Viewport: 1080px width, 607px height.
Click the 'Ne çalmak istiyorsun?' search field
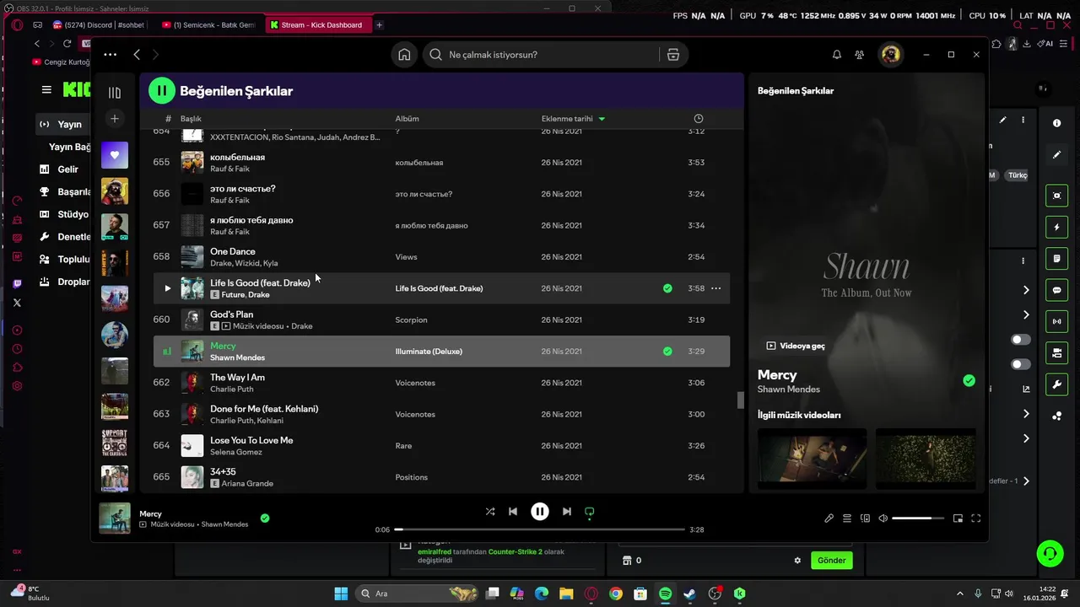540,55
